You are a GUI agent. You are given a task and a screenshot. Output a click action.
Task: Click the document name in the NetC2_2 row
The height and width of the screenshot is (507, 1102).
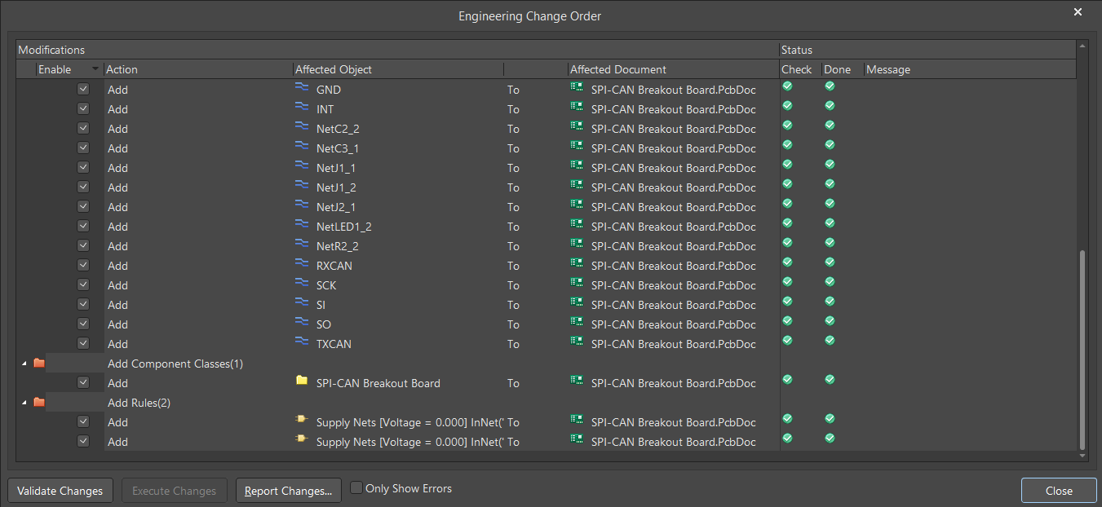tap(674, 129)
